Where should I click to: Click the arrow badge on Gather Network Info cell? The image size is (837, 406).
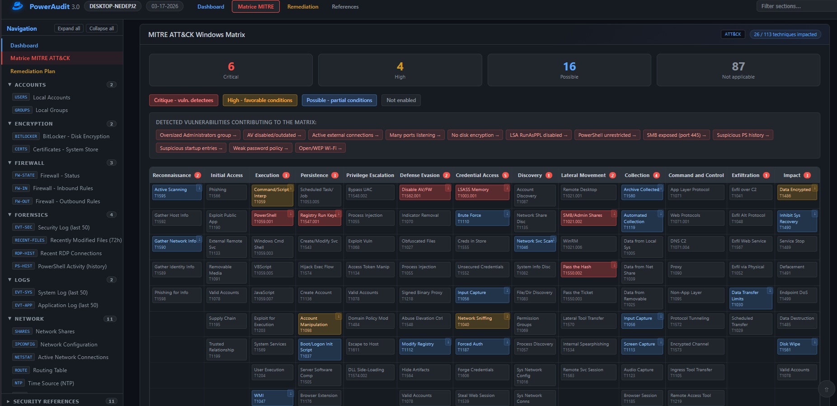coord(199,239)
